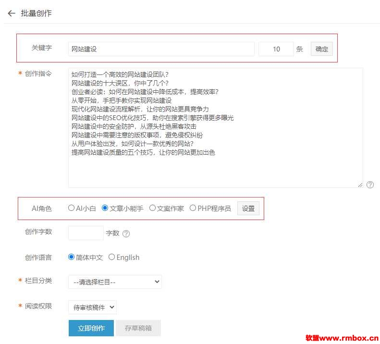Click the line about SEO优化技巧

point(152,118)
